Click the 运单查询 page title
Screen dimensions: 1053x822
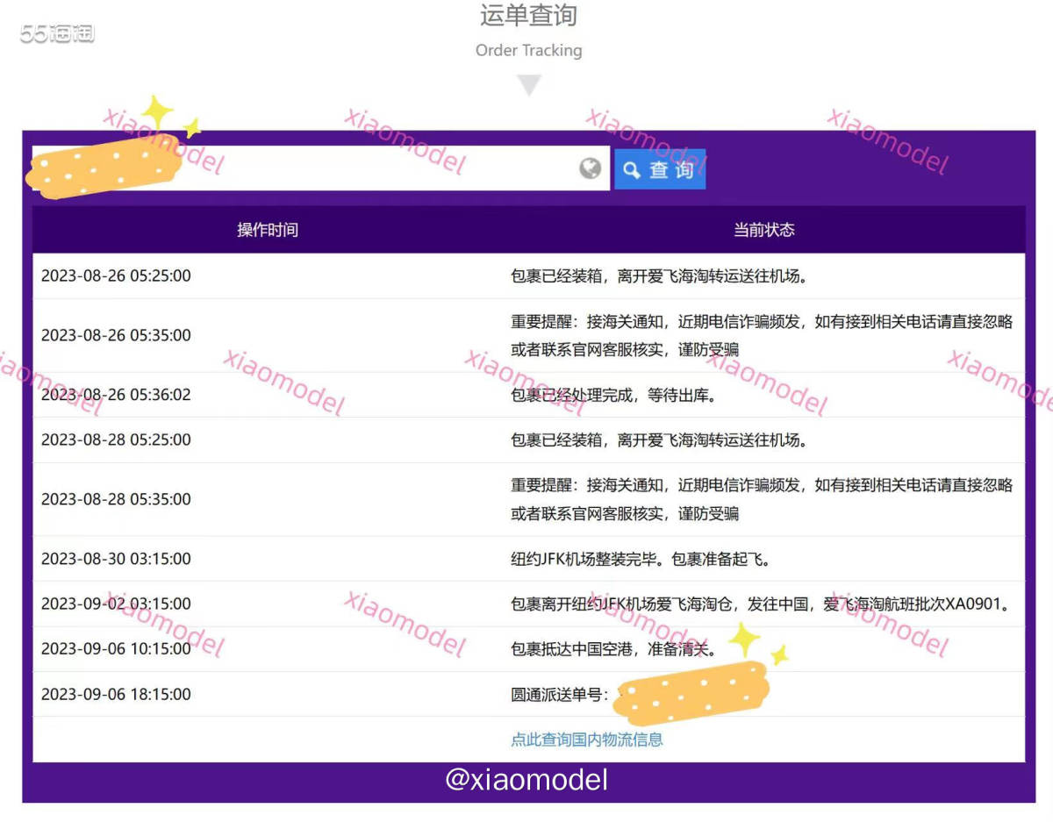(x=527, y=16)
